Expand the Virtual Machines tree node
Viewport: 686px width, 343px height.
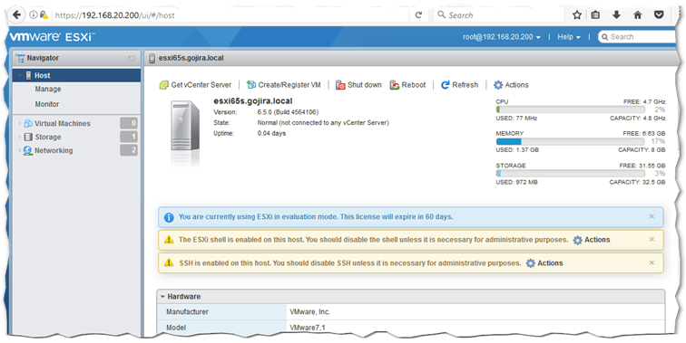[x=19, y=123]
